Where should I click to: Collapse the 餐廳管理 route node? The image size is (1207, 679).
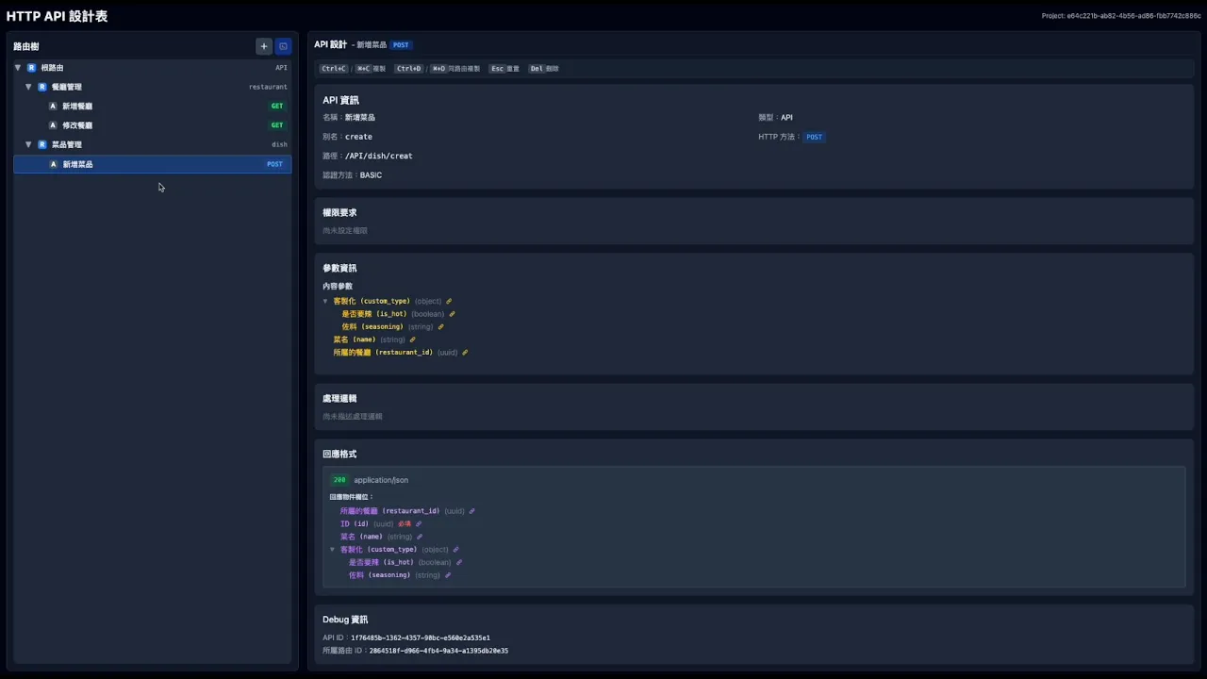click(x=29, y=87)
